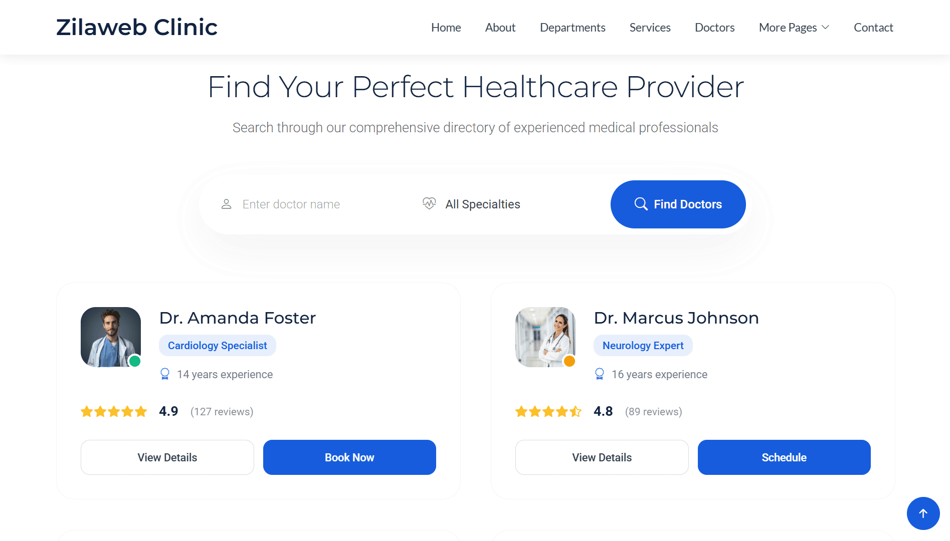950x541 pixels.
Task: Navigate to the Contact page
Action: click(x=873, y=28)
